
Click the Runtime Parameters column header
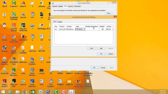click(92, 27)
